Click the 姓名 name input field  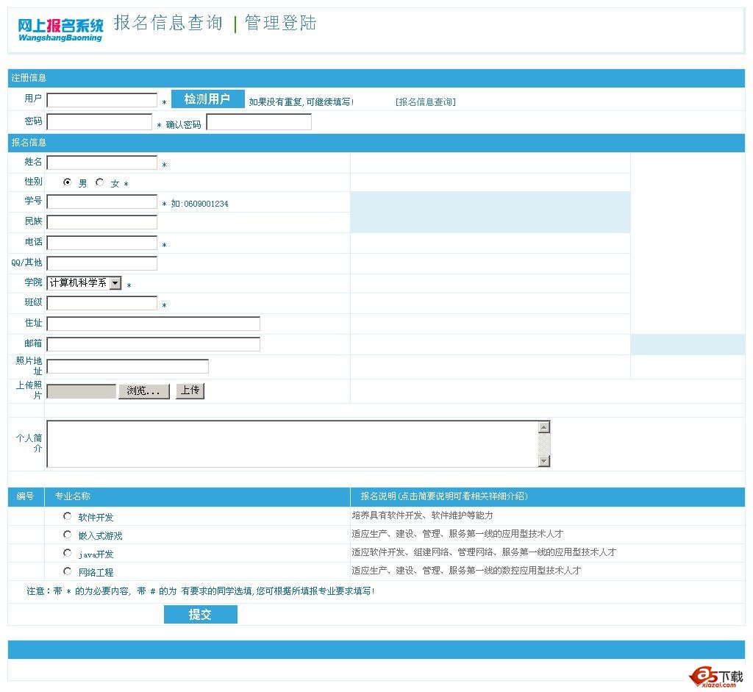point(101,162)
